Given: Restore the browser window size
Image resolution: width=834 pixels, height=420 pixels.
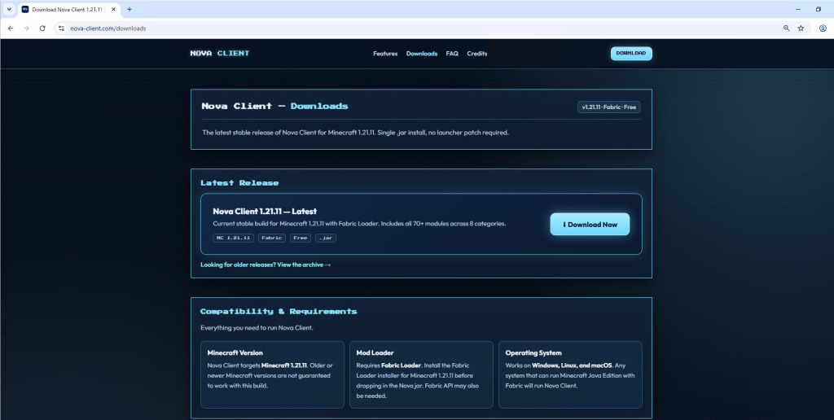Looking at the screenshot, I should tap(818, 9).
